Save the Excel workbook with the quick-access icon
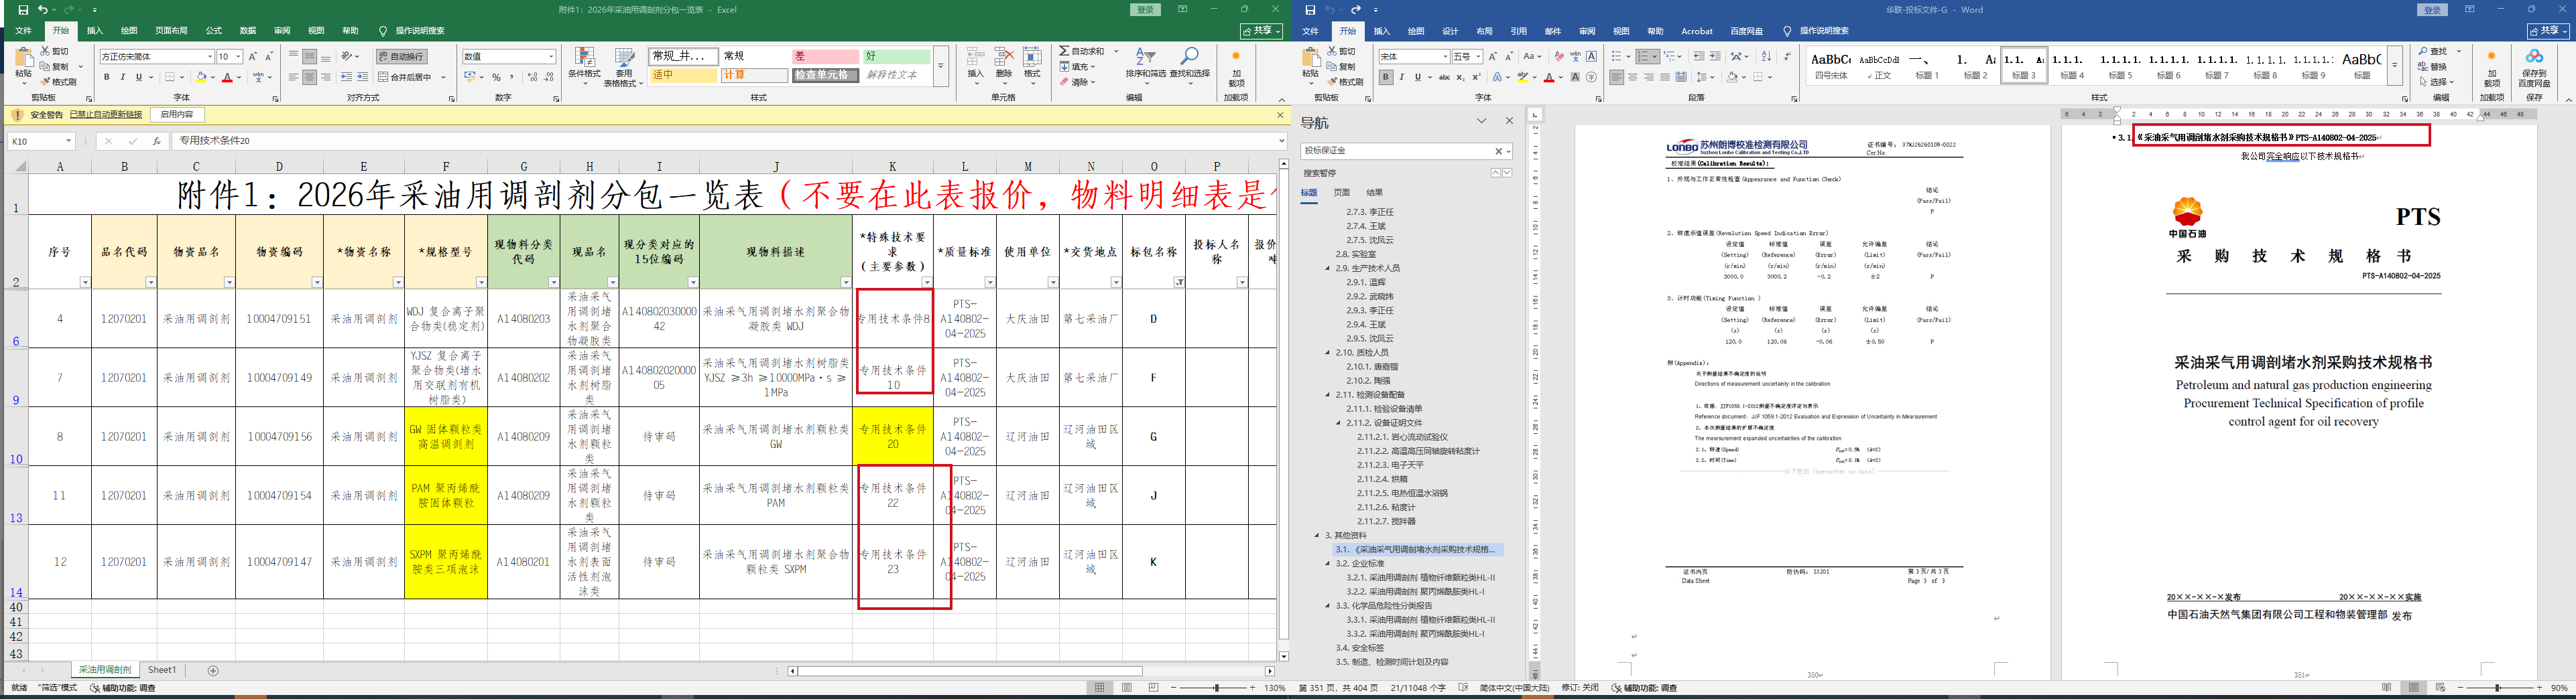Image resolution: width=2576 pixels, height=699 pixels. [x=23, y=10]
